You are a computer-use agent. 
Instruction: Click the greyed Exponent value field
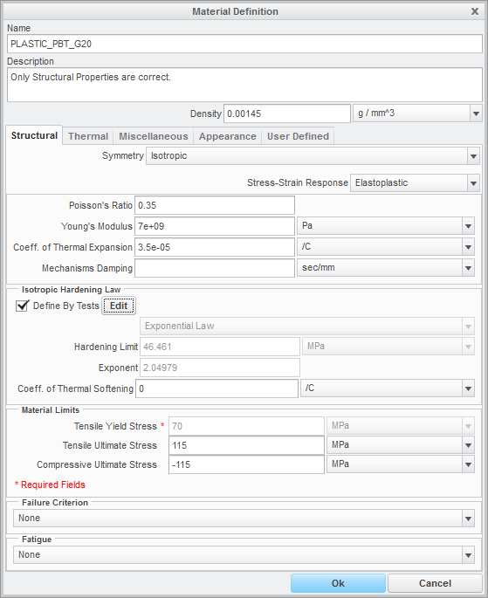(220, 368)
